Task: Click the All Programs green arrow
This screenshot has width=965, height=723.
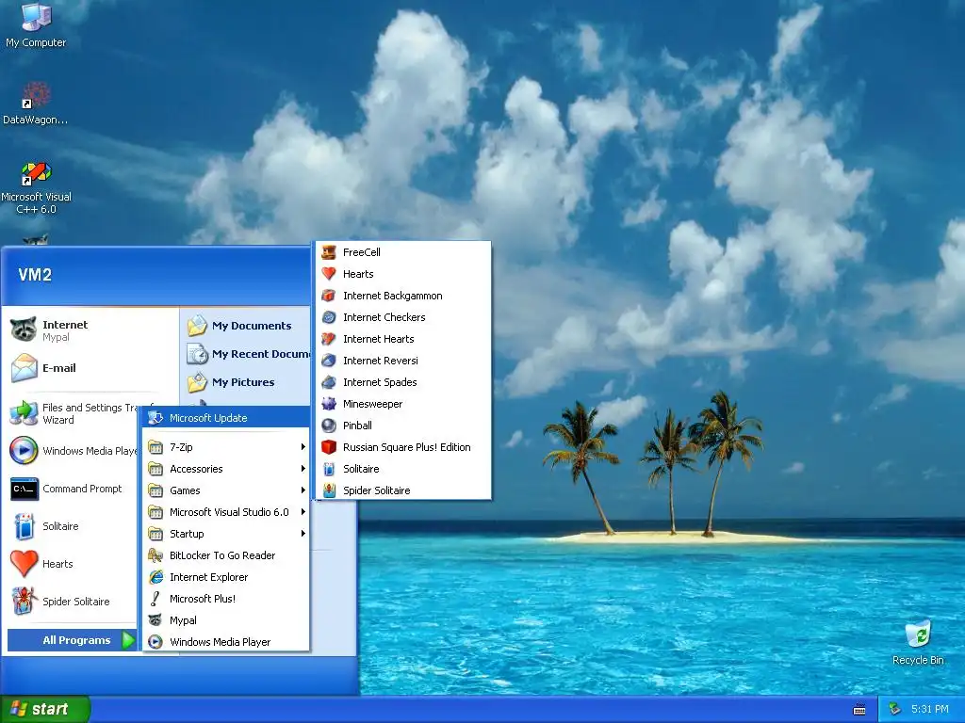Action: coord(128,640)
